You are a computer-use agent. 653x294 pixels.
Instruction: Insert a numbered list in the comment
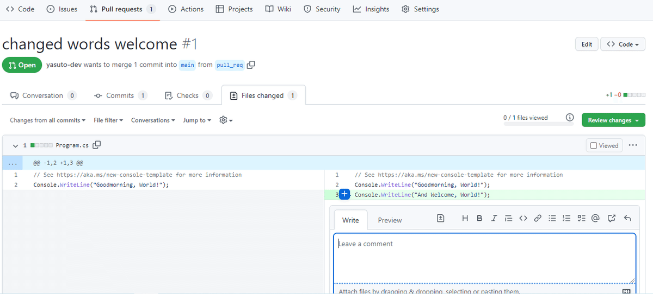(x=566, y=218)
